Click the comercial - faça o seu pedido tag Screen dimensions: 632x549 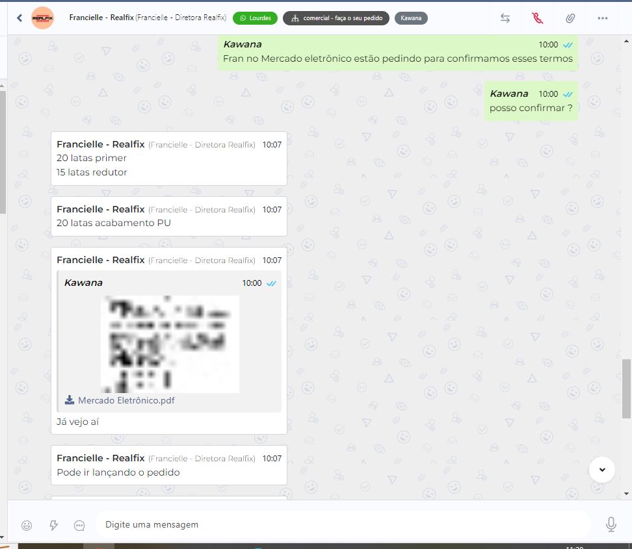[x=336, y=18]
